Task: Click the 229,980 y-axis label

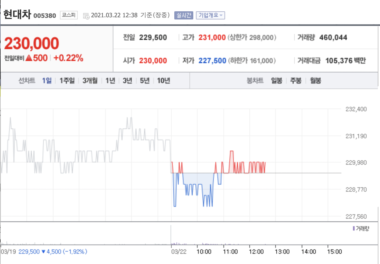Action: (x=356, y=163)
